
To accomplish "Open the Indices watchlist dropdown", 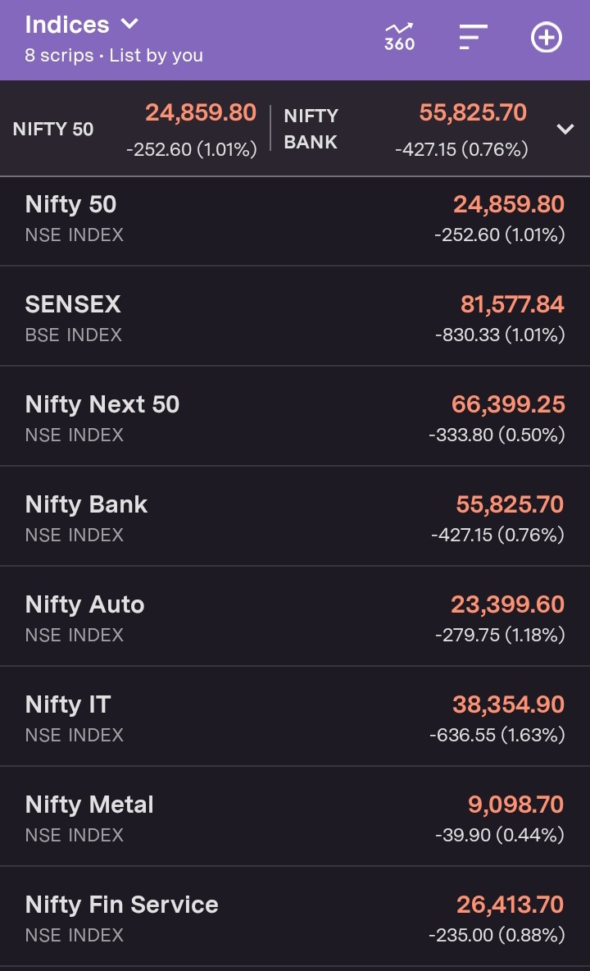I will [x=82, y=25].
